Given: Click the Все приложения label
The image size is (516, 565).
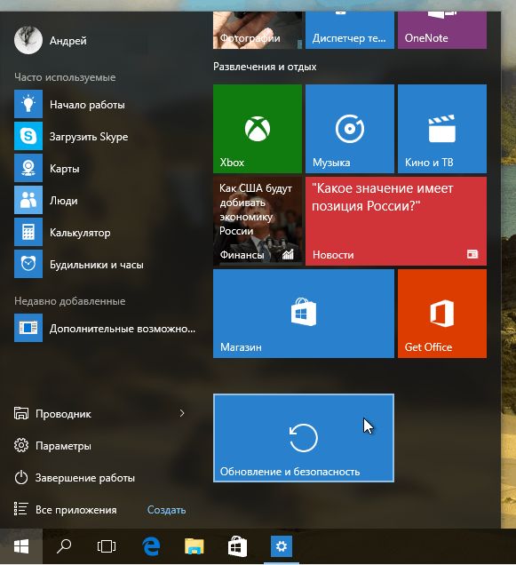Looking at the screenshot, I should 76,510.
